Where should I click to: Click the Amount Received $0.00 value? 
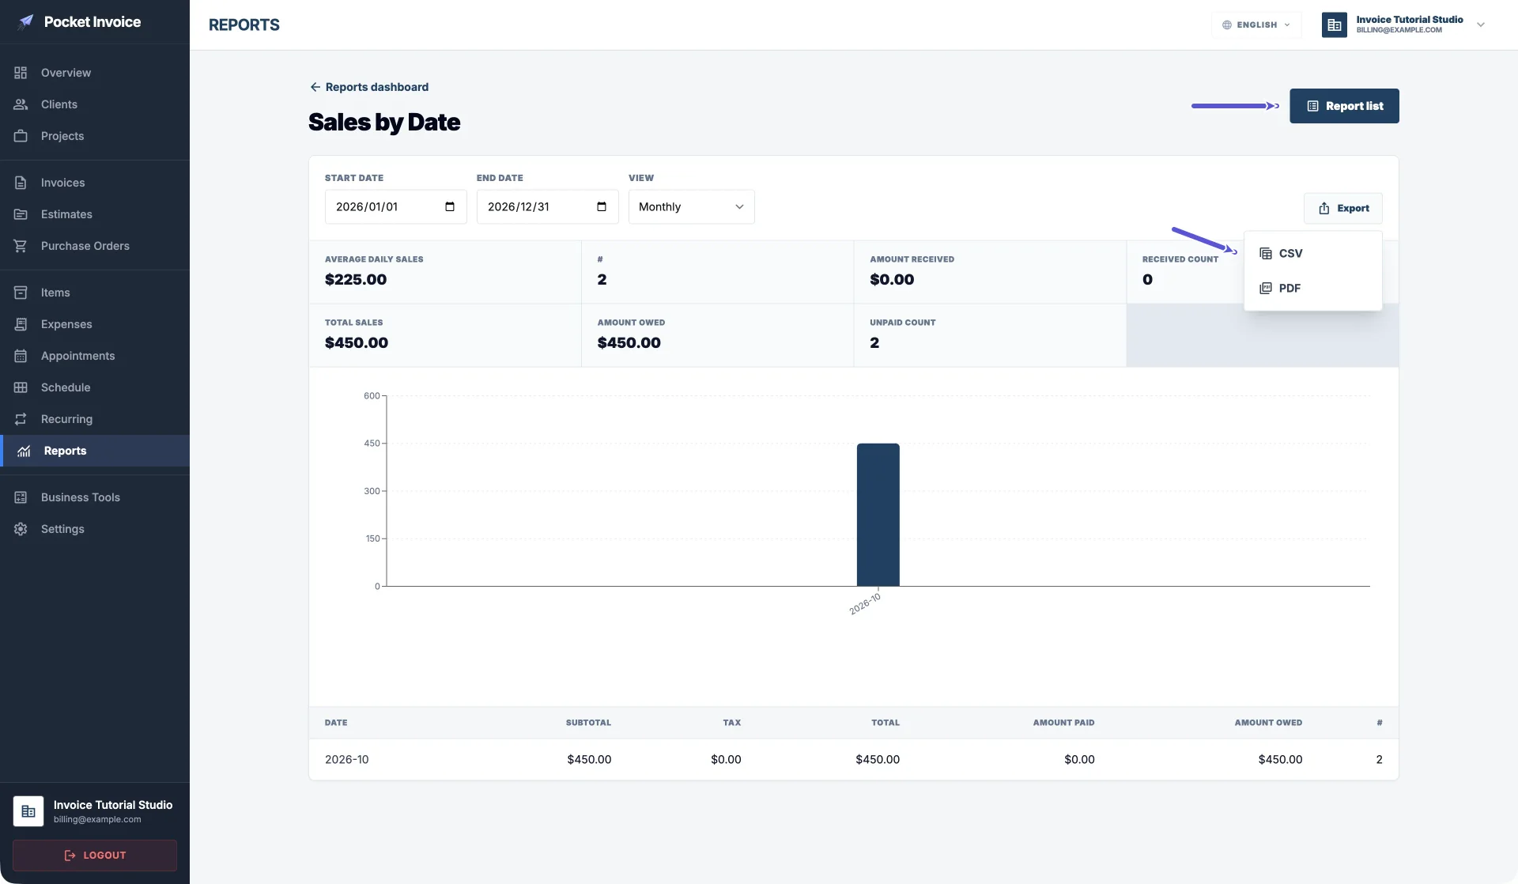[x=892, y=280]
